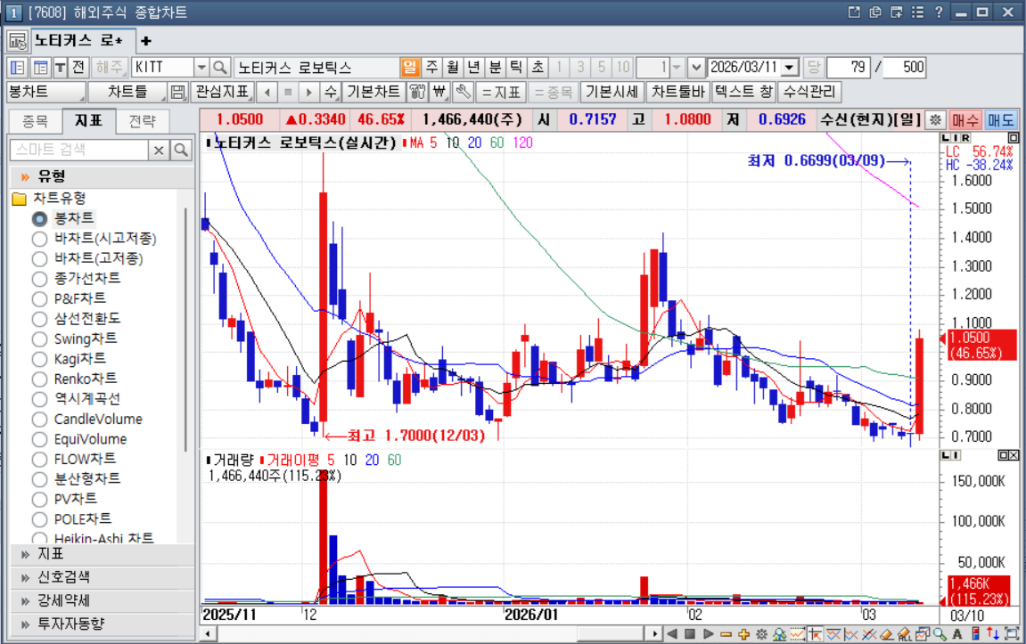Click the 수식관리 button
This screenshot has height=644, width=1026.
pyautogui.click(x=809, y=92)
